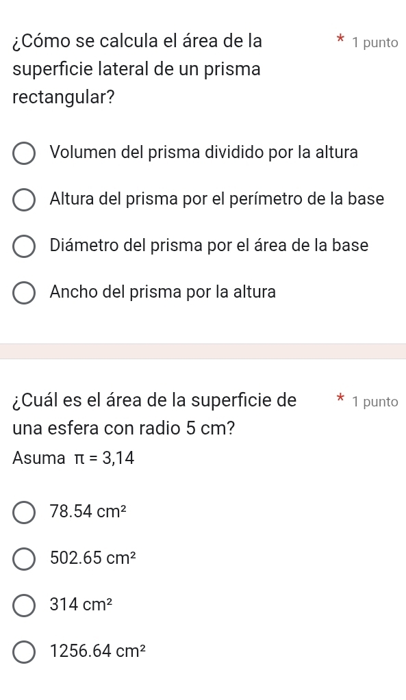This screenshot has width=406, height=700.
Task: Click the prism question title text
Action: click(137, 69)
